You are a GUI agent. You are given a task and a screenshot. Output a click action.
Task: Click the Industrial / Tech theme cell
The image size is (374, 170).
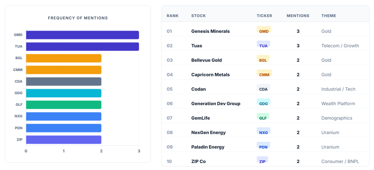(338, 89)
